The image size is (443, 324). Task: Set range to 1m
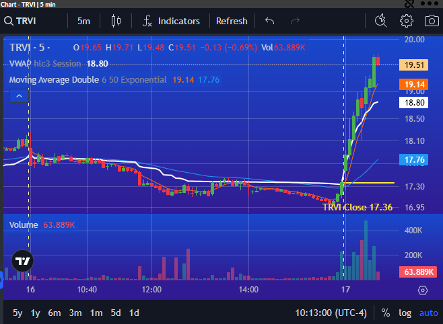pos(96,313)
